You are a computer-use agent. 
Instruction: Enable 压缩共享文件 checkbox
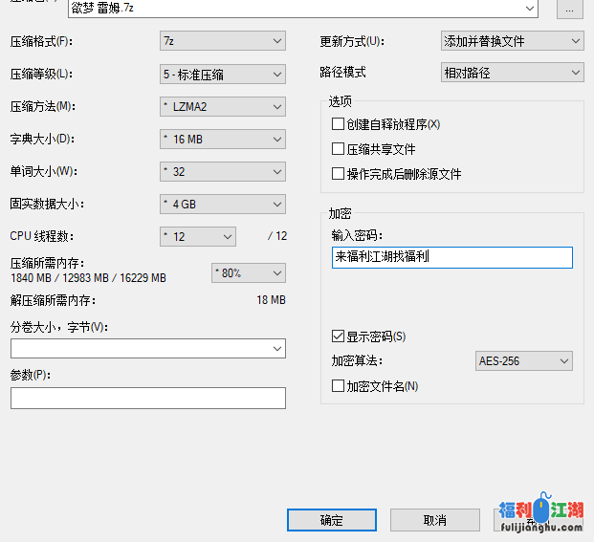[x=338, y=149]
